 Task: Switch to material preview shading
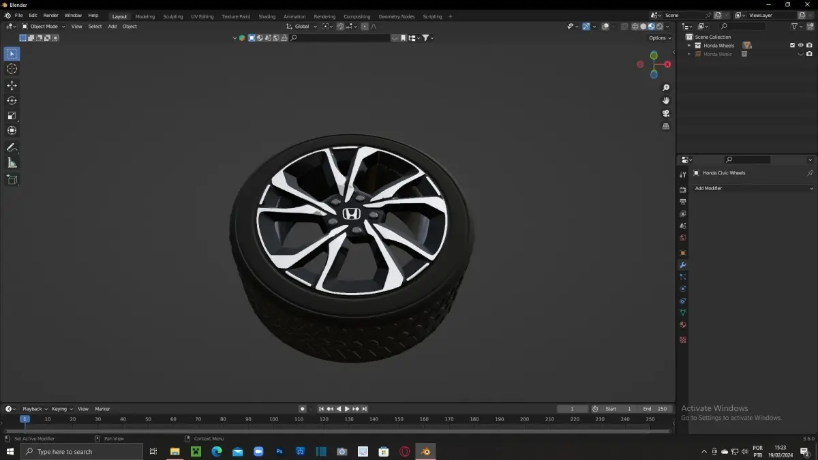tap(651, 27)
